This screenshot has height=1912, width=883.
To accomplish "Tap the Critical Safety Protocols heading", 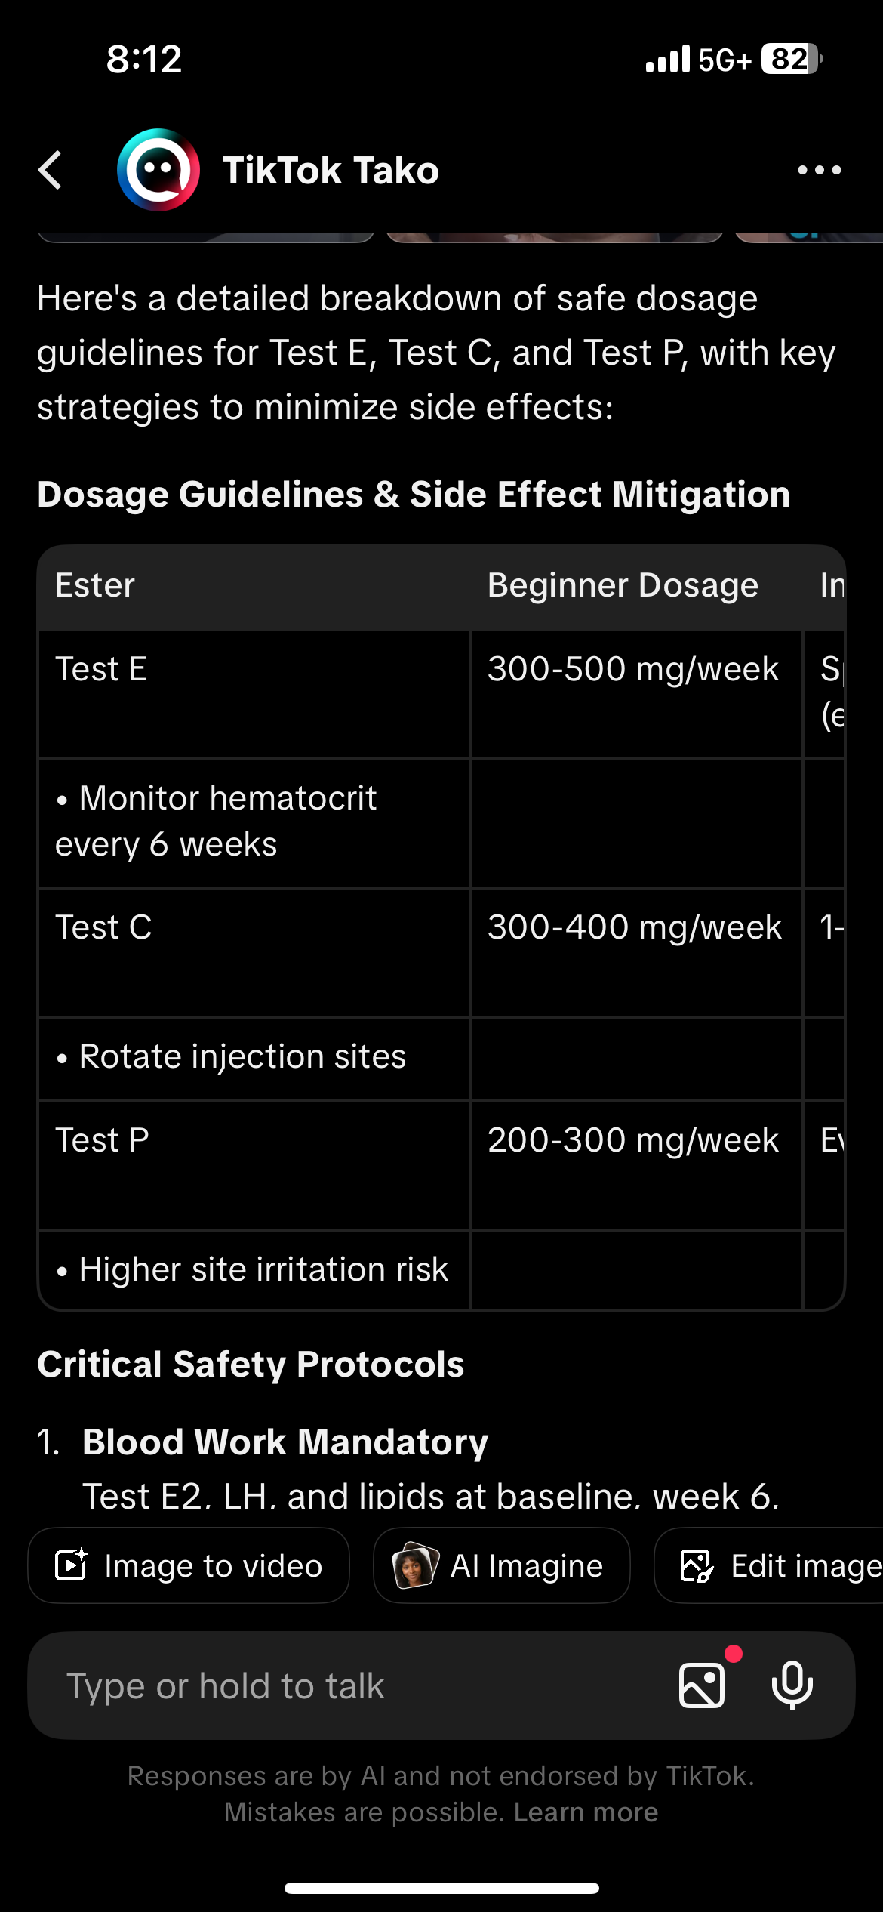I will point(251,1364).
